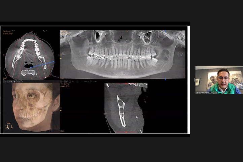Click yellow slice marker left of panoramic view
The height and width of the screenshot is (162, 243).
(x=61, y=58)
